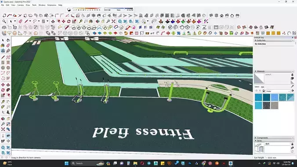Pick the Polygon tool in left toolbar
Viewport: 297px width, 167px height.
point(8,68)
